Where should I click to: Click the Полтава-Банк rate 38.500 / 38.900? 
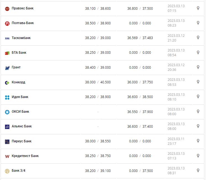98,23
